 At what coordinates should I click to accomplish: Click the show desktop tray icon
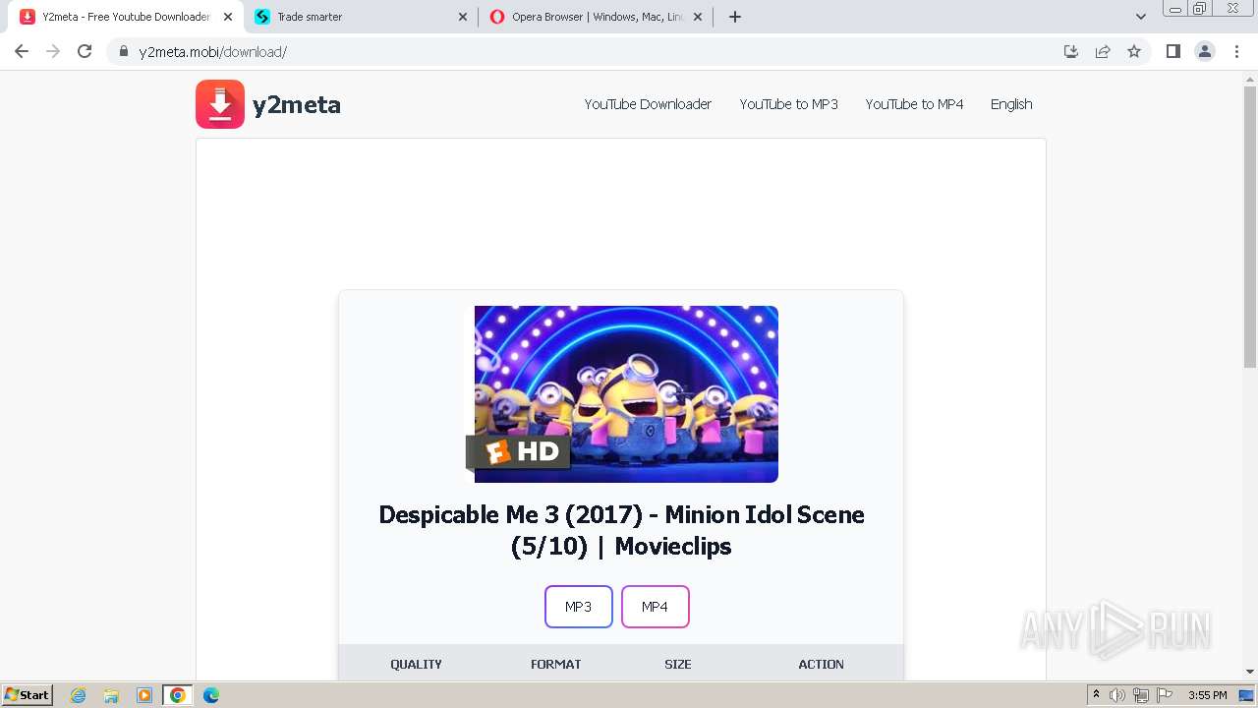(1246, 695)
